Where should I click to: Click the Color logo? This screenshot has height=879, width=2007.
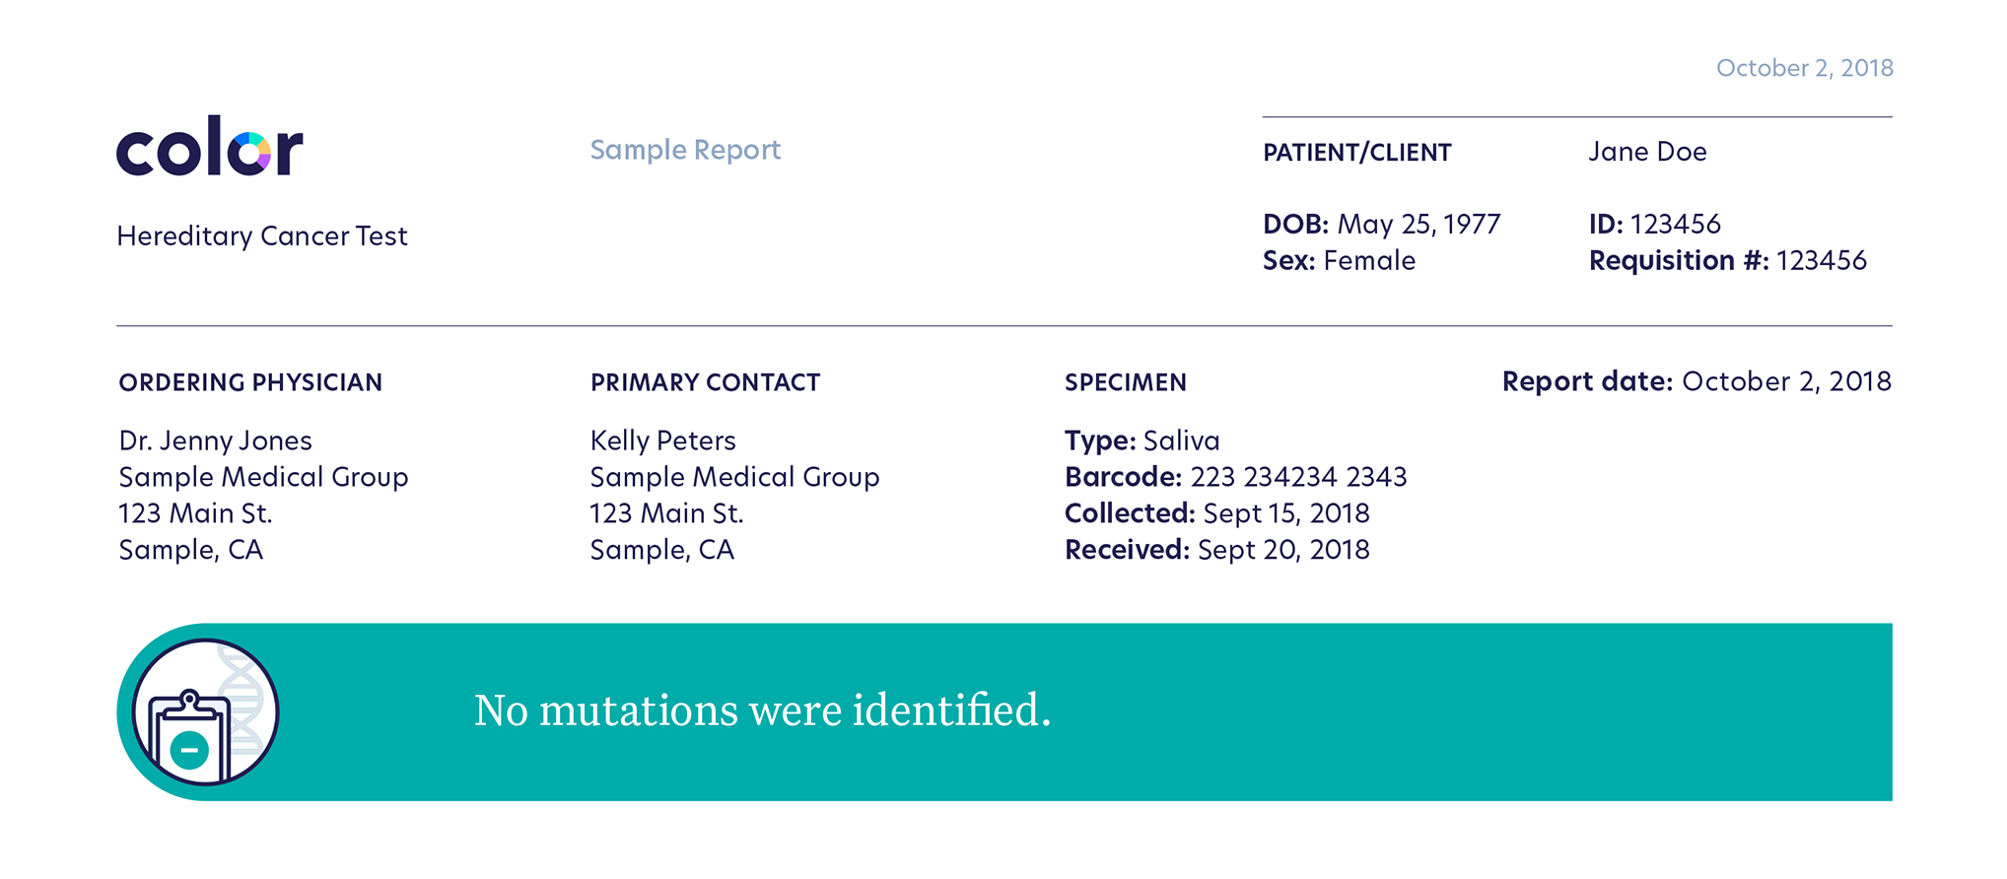[x=209, y=146]
